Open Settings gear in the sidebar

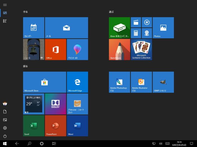(5, 128)
